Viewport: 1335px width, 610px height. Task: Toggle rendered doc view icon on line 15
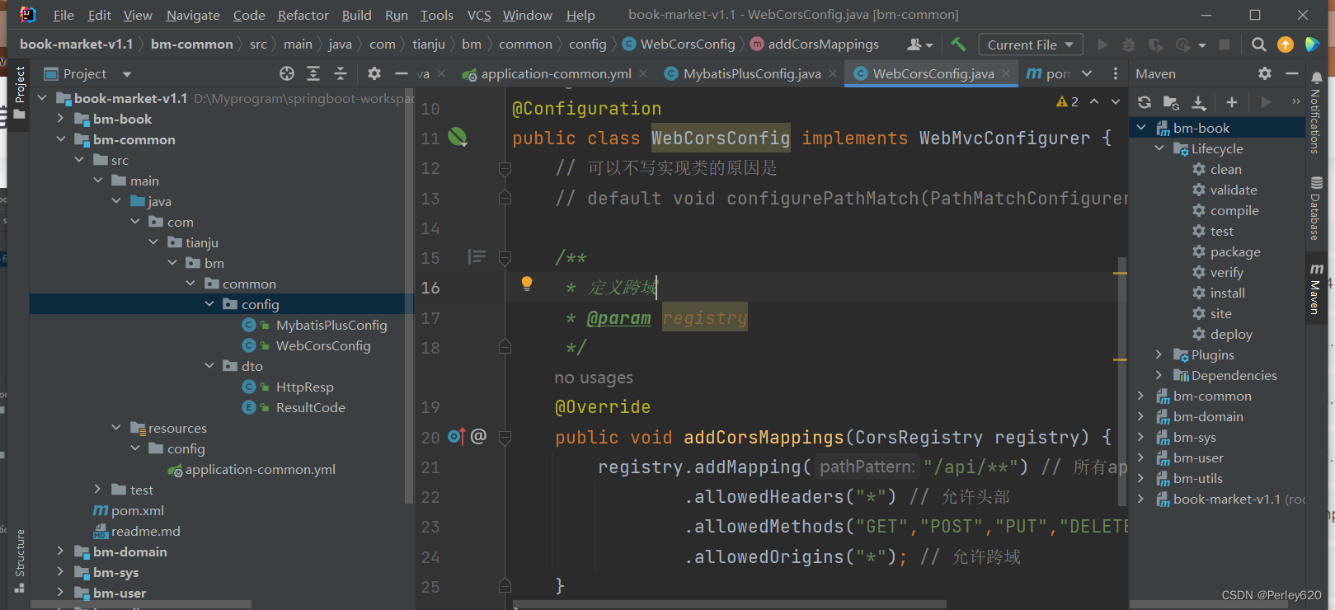click(x=477, y=257)
